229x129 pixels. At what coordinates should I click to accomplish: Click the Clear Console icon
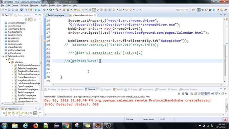point(192,94)
